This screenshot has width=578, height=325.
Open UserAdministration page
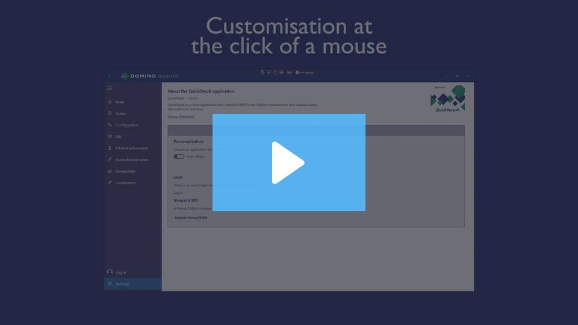132,159
